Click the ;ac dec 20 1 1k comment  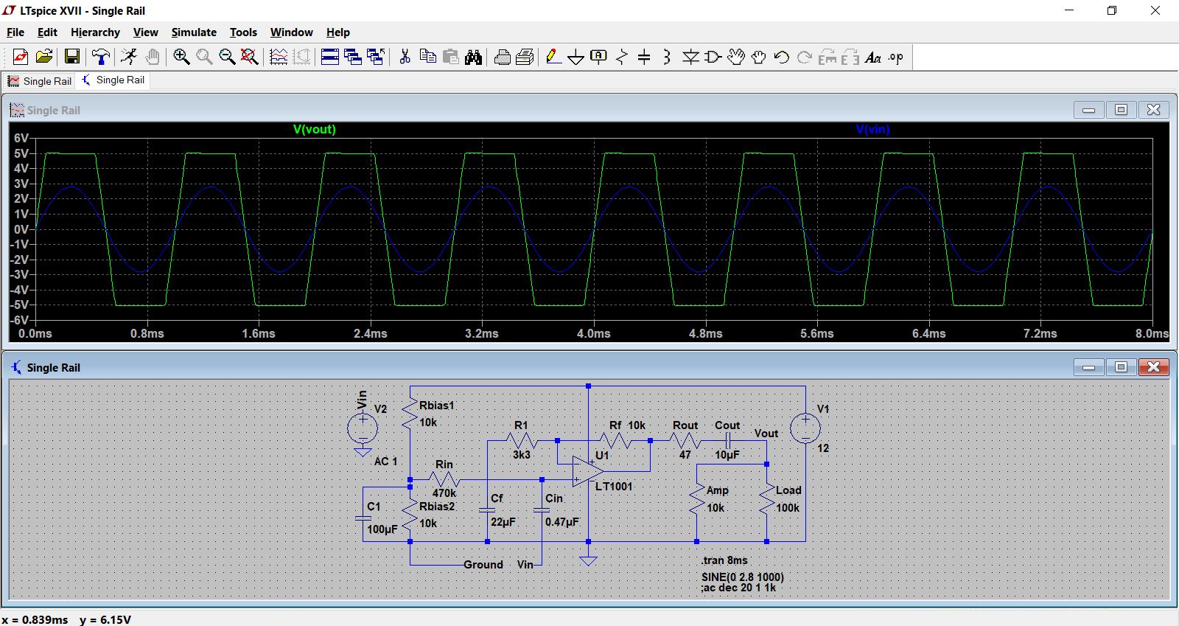738,588
